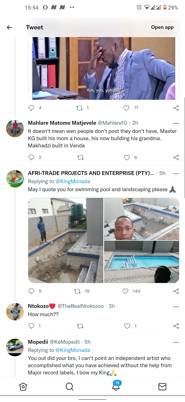This screenshot has width=185, height=402.
Task: Switch to the Search tab
Action: point(69,387)
